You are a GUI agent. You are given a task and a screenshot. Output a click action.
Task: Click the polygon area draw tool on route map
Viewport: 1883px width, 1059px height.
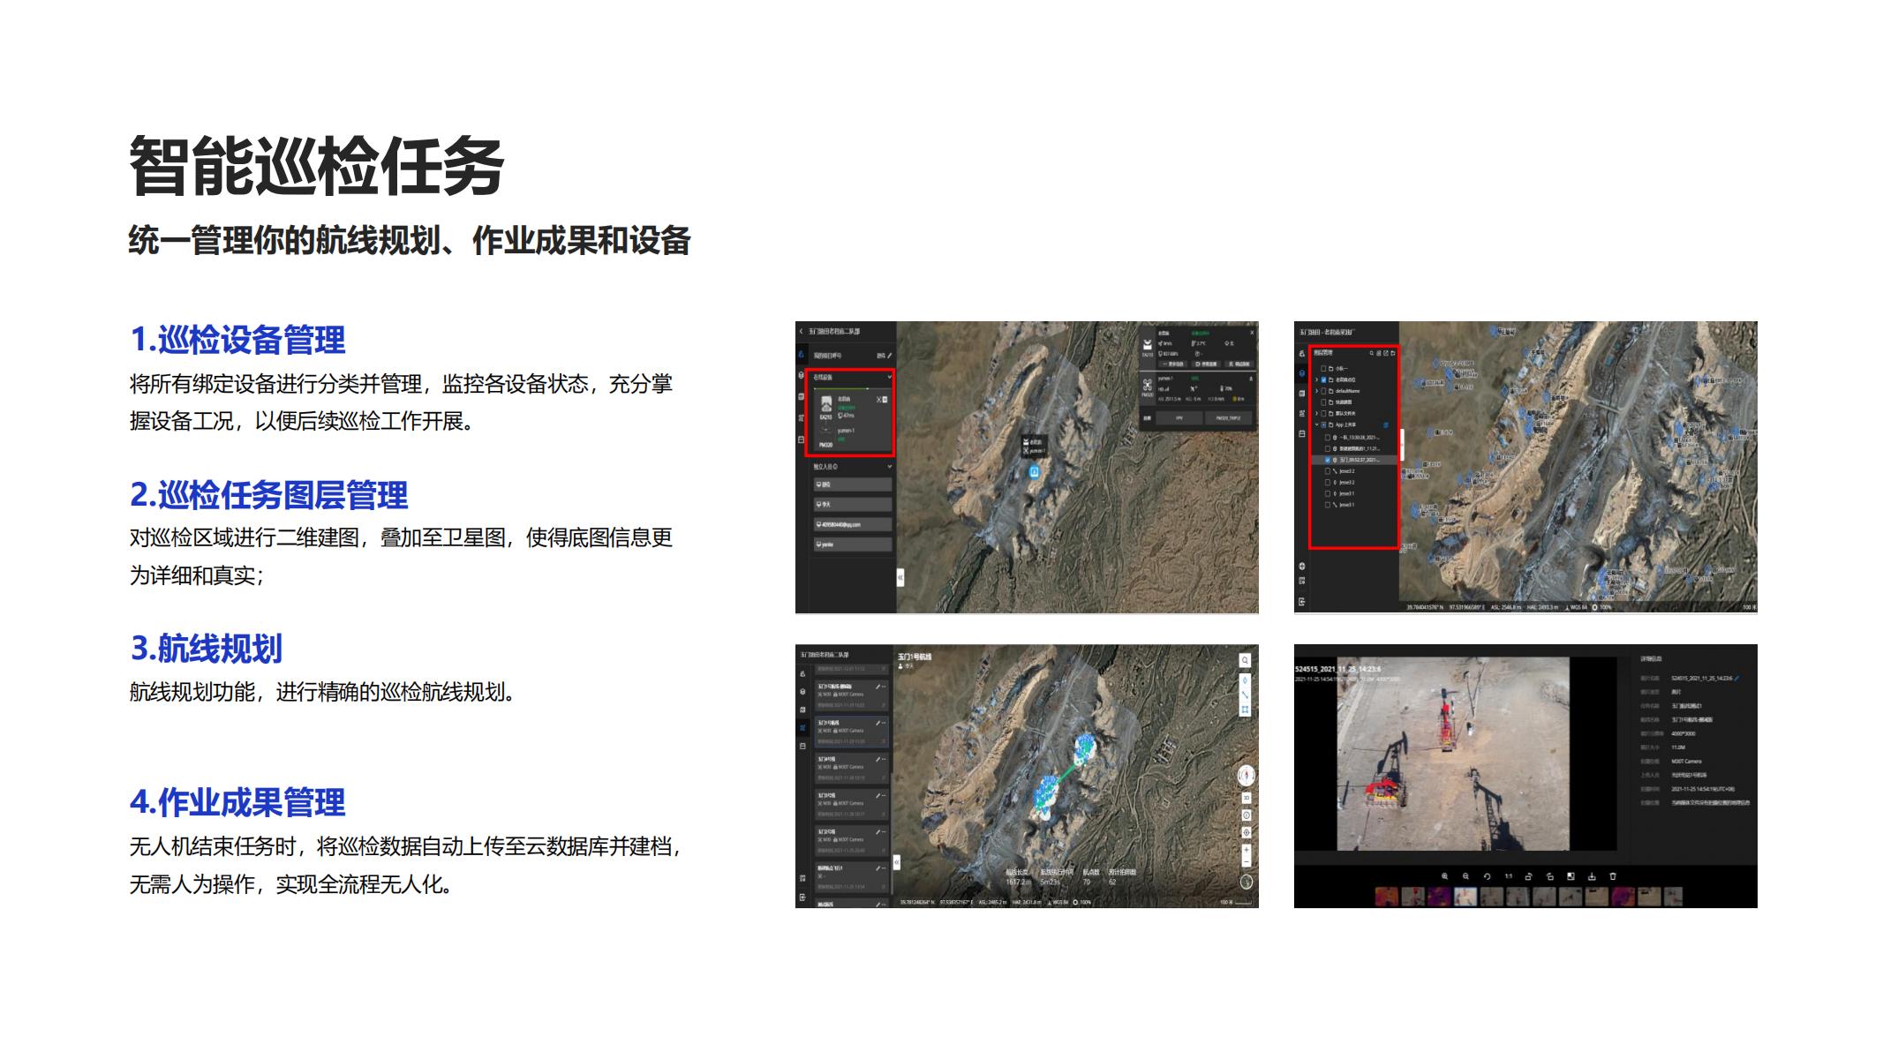coord(1245,710)
